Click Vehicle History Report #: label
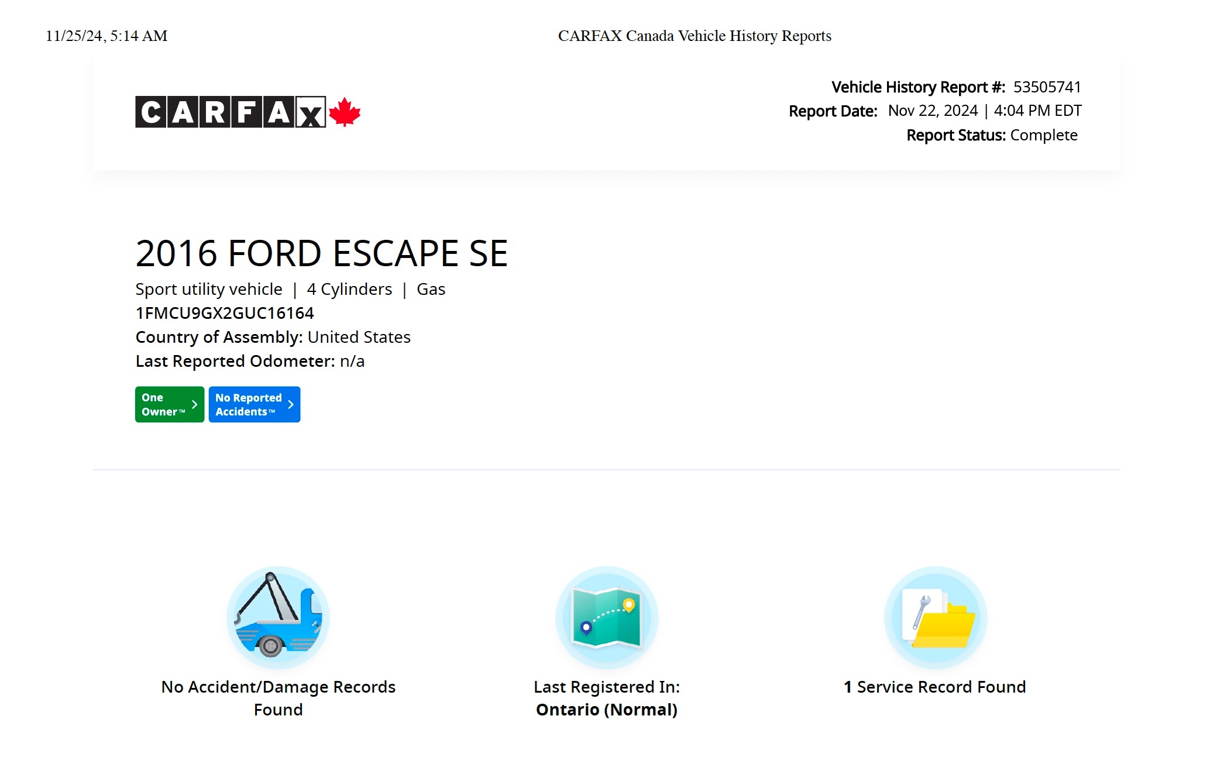This screenshot has width=1210, height=764. coord(919,87)
